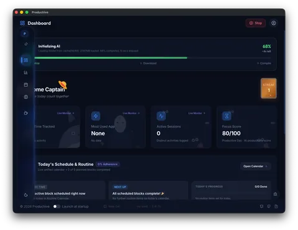This screenshot has width=298, height=230.
Task: Open the calendar icon in the sidebar
Action: coord(26,85)
